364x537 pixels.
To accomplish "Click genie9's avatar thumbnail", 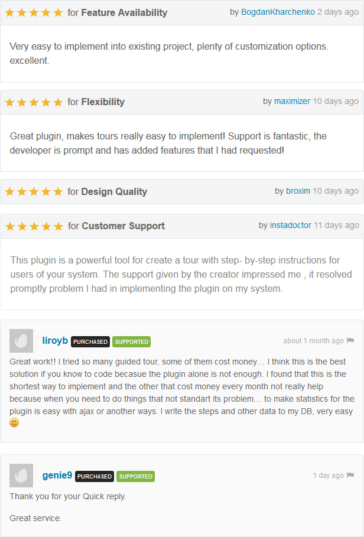I will click(x=21, y=476).
